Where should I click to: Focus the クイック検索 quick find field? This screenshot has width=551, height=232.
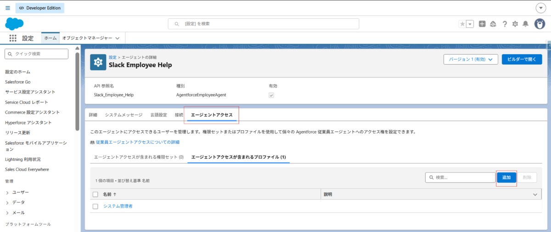(36, 54)
